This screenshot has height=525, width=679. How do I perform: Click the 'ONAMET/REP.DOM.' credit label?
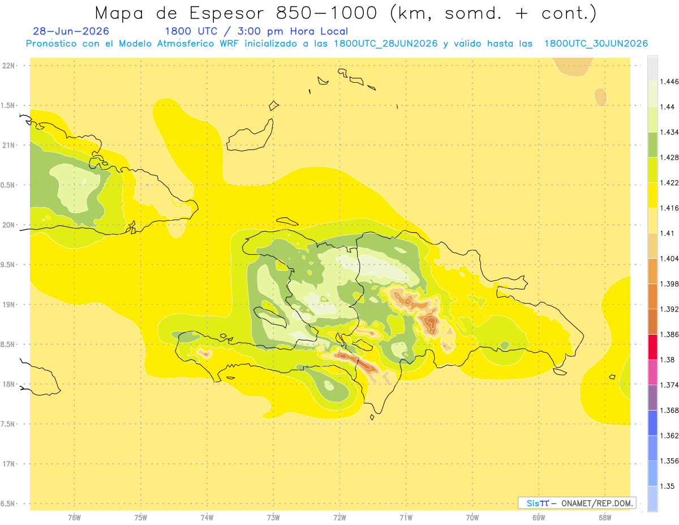(598, 503)
